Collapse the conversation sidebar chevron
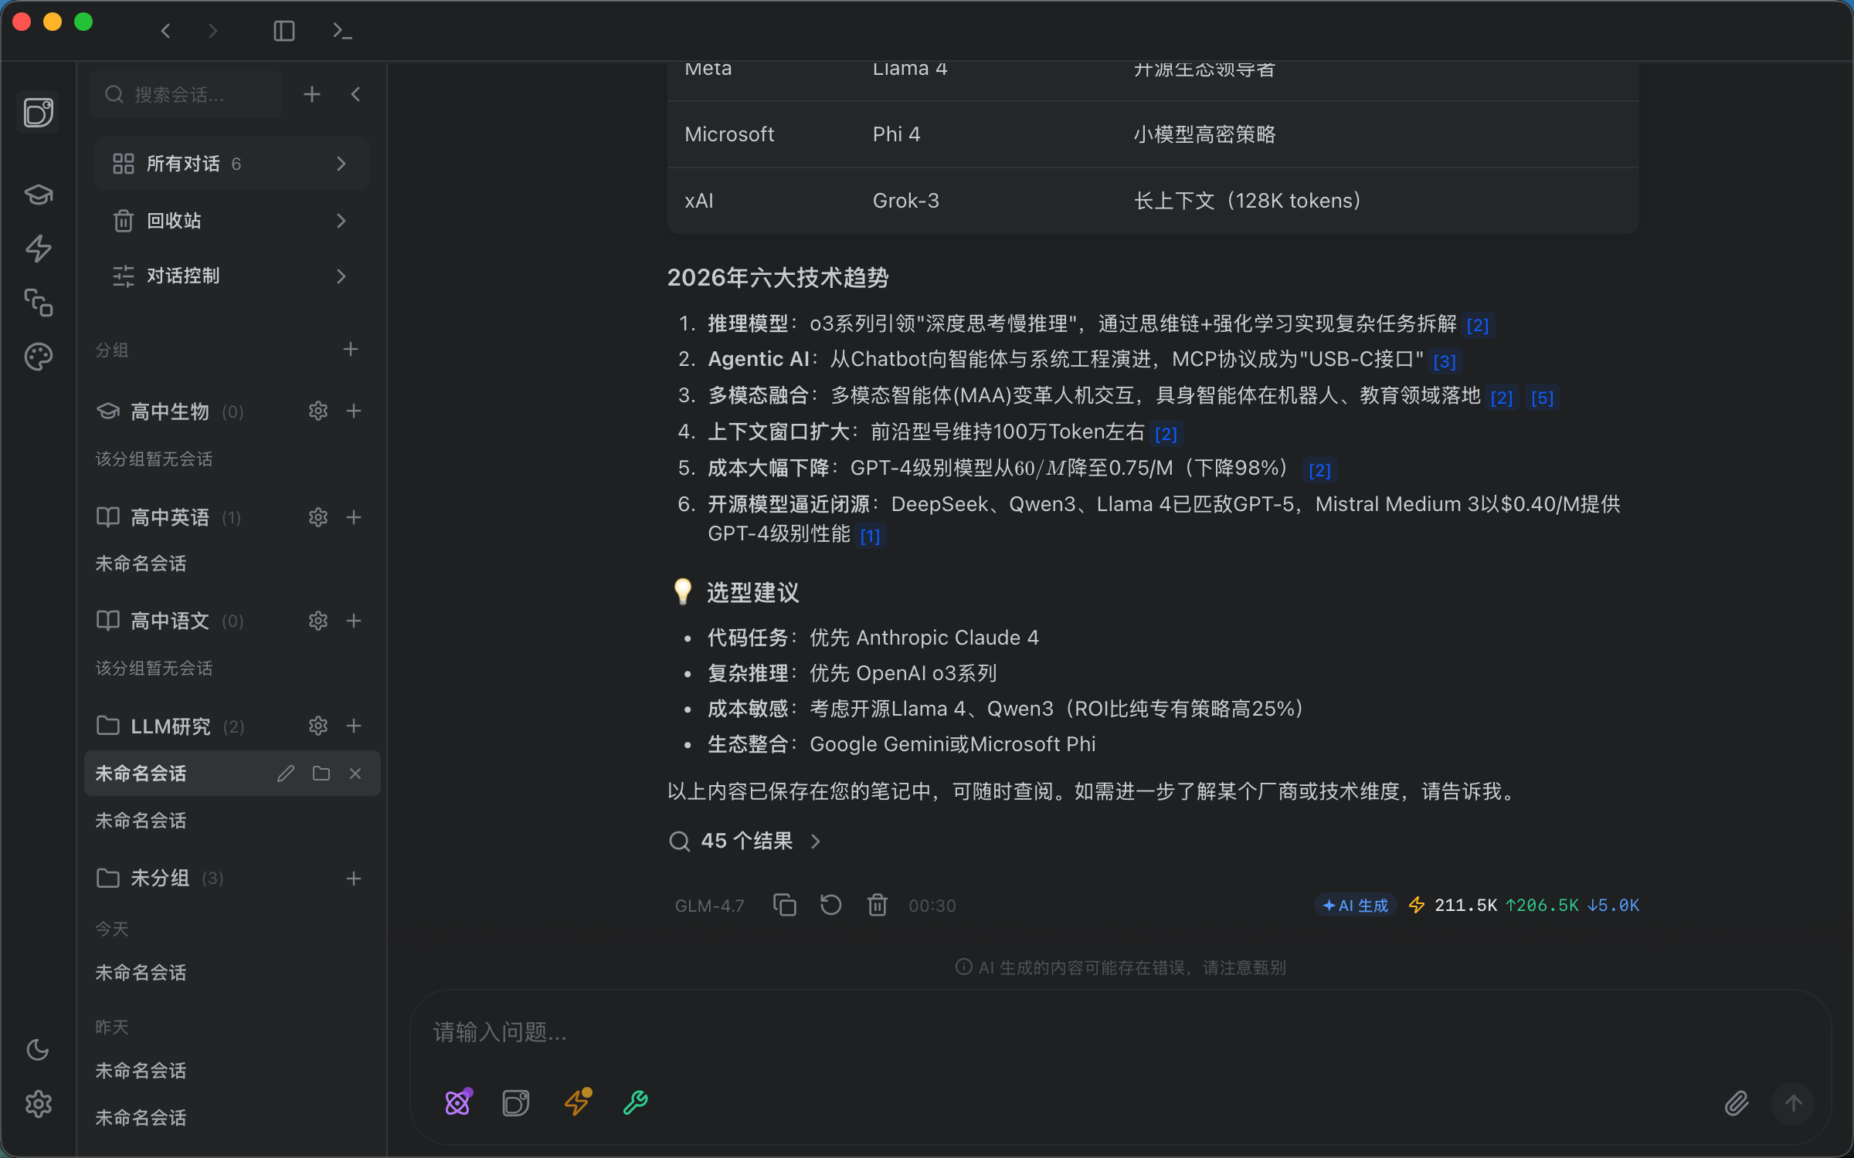This screenshot has height=1158, width=1854. tap(355, 94)
